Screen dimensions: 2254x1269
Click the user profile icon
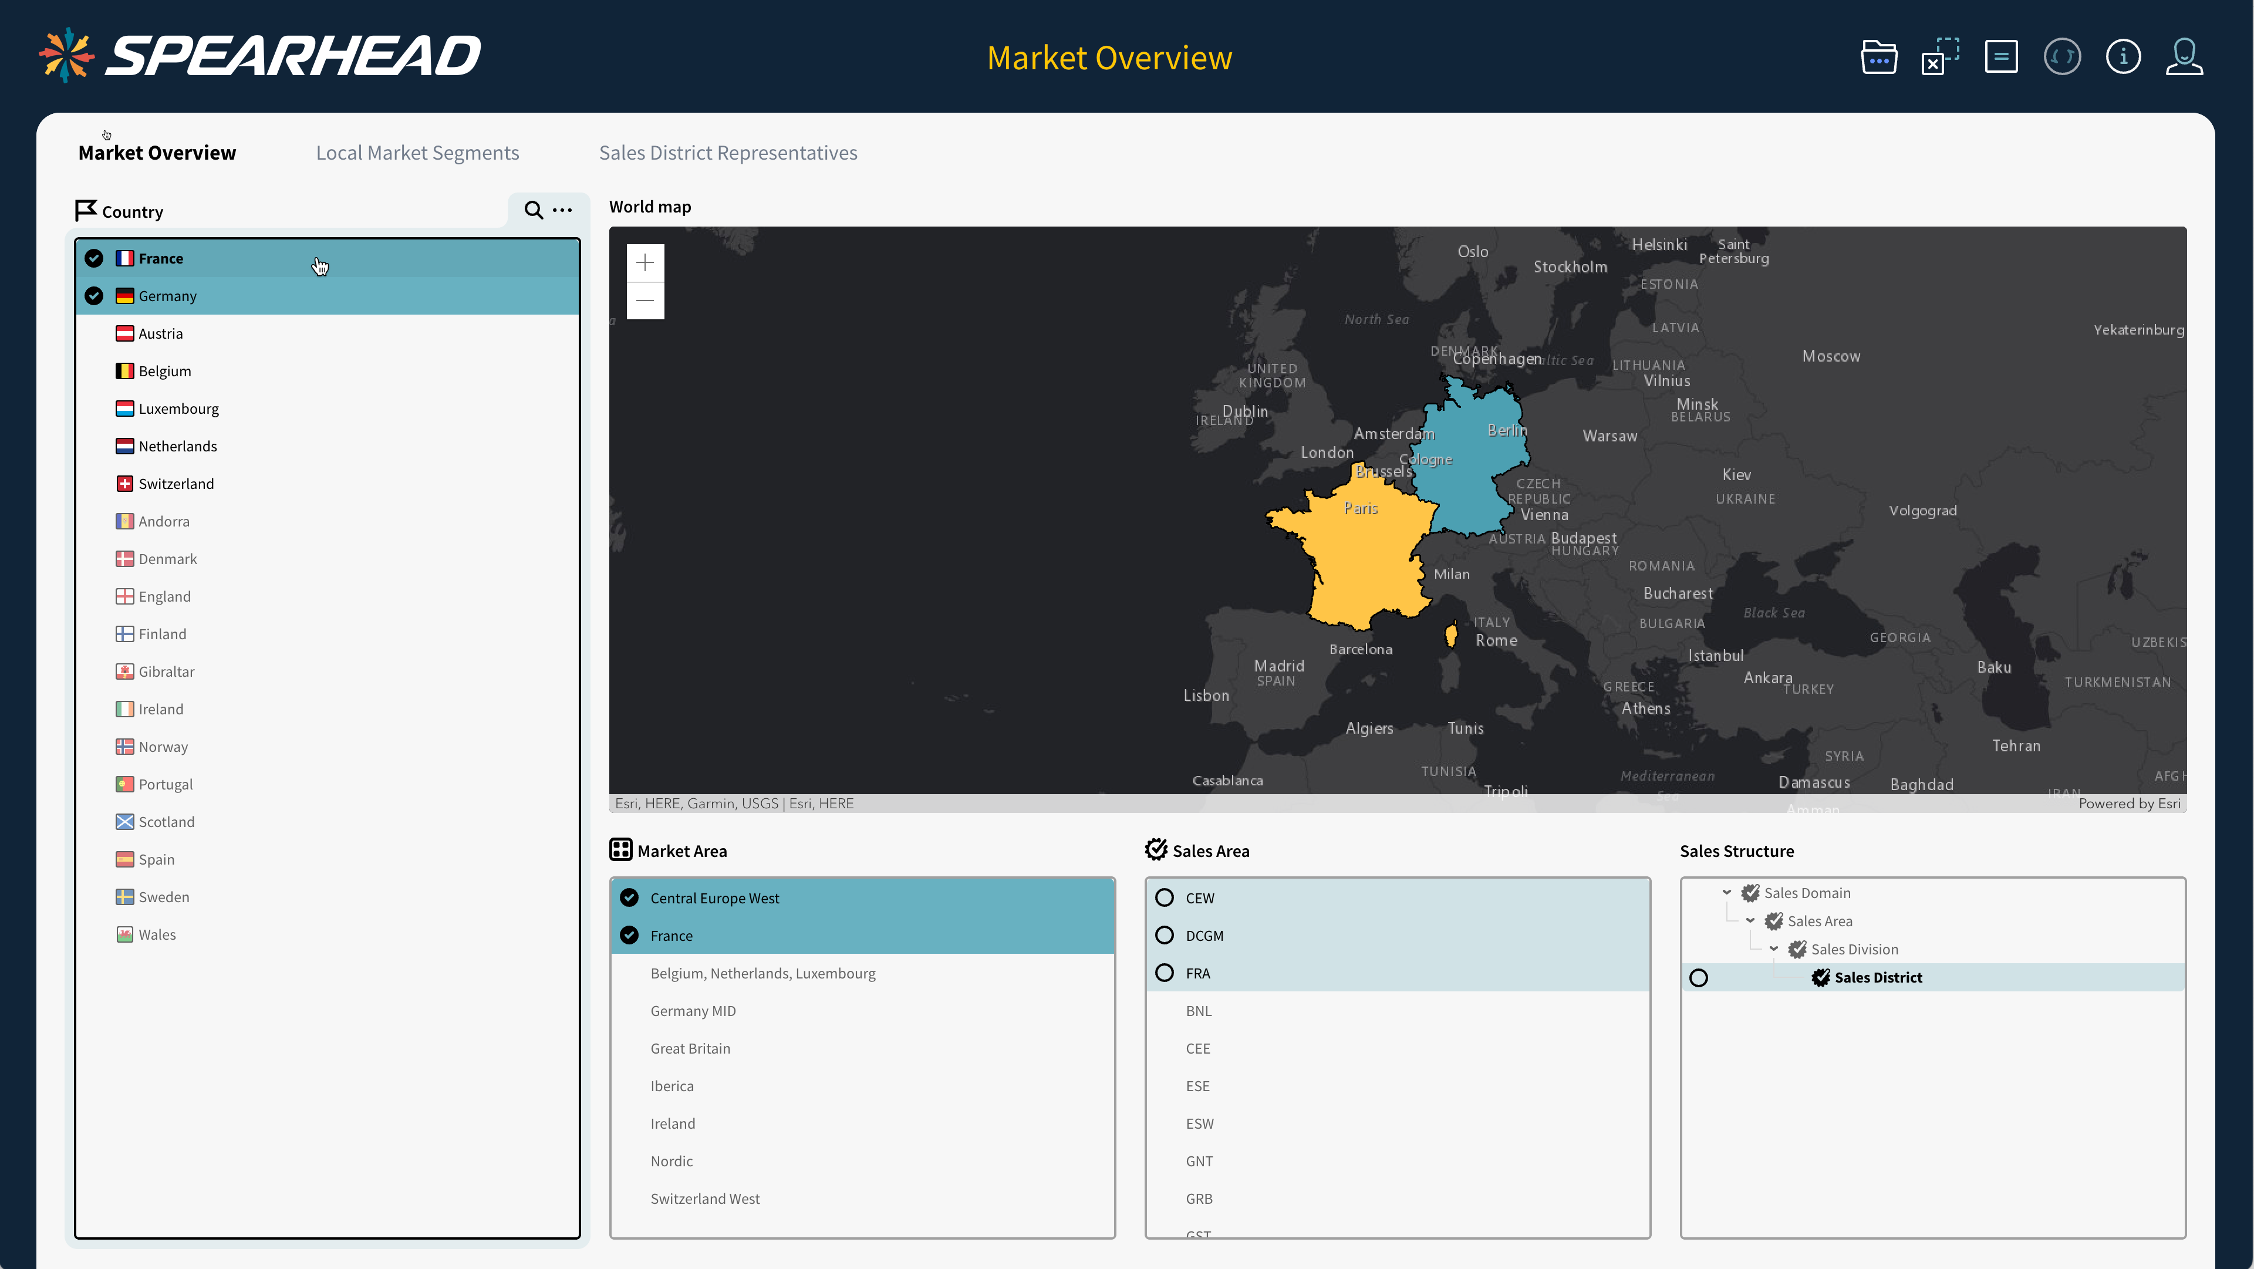tap(2184, 58)
